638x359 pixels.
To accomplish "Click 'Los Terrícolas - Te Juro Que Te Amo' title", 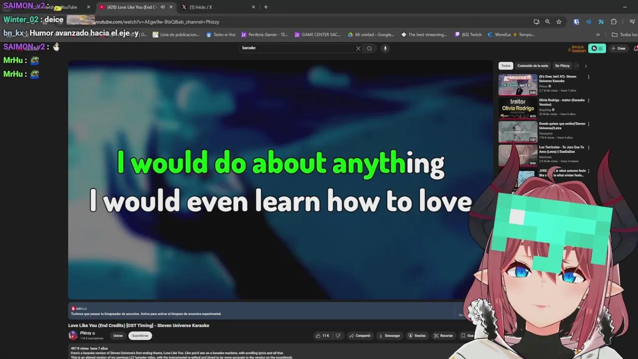I will 561,149.
